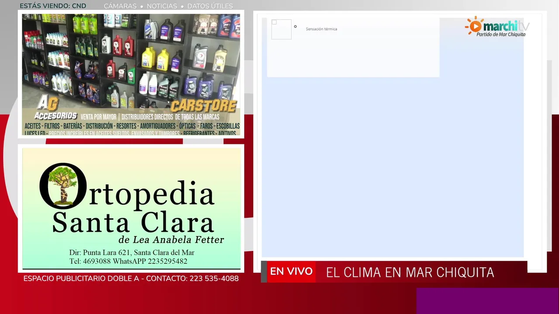Click the broken weather icon placeholder

(x=281, y=29)
